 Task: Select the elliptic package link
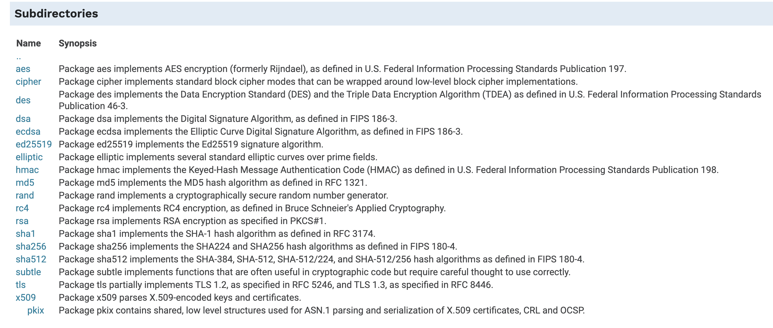click(x=29, y=157)
